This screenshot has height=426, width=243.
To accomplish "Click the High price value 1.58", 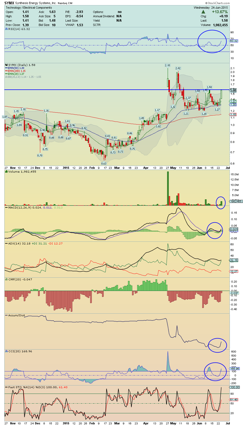I will click(x=25, y=16).
